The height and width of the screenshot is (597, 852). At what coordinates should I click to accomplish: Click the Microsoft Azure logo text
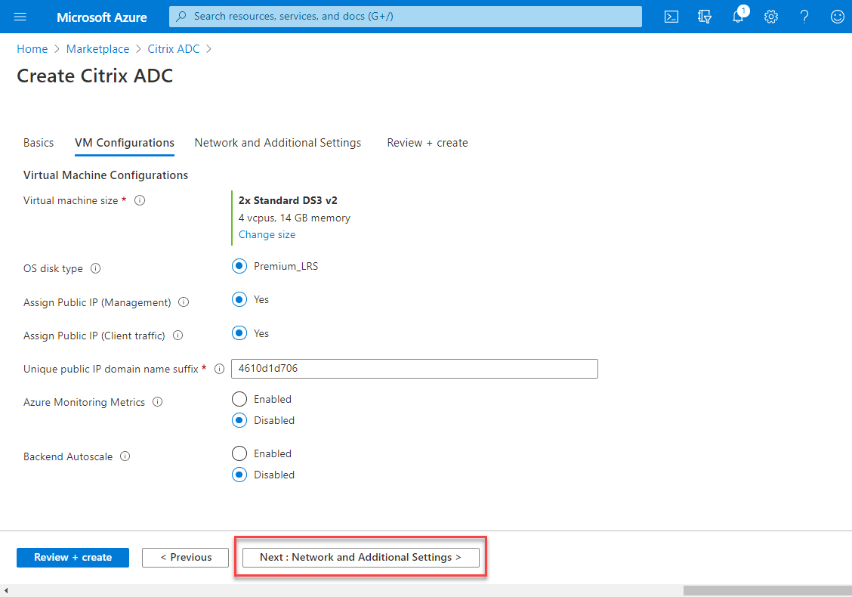coord(102,17)
